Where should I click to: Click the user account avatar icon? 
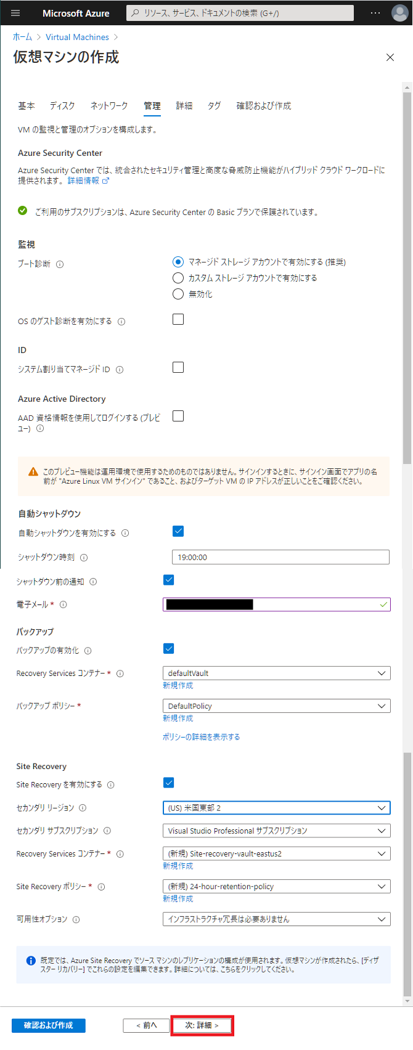click(399, 13)
